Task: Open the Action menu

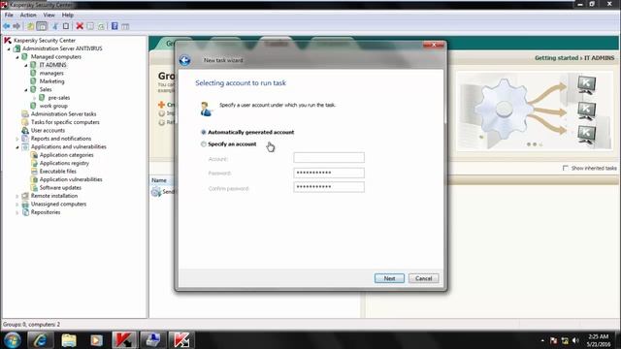Action: coord(28,16)
